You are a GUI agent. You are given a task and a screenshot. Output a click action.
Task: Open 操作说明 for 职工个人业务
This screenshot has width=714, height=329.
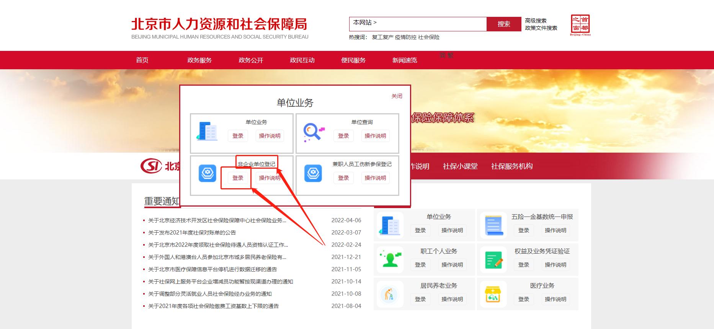tap(452, 265)
